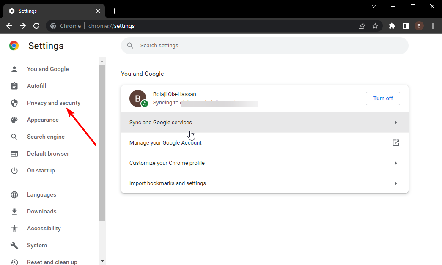Go back using the browser back arrow

9,26
